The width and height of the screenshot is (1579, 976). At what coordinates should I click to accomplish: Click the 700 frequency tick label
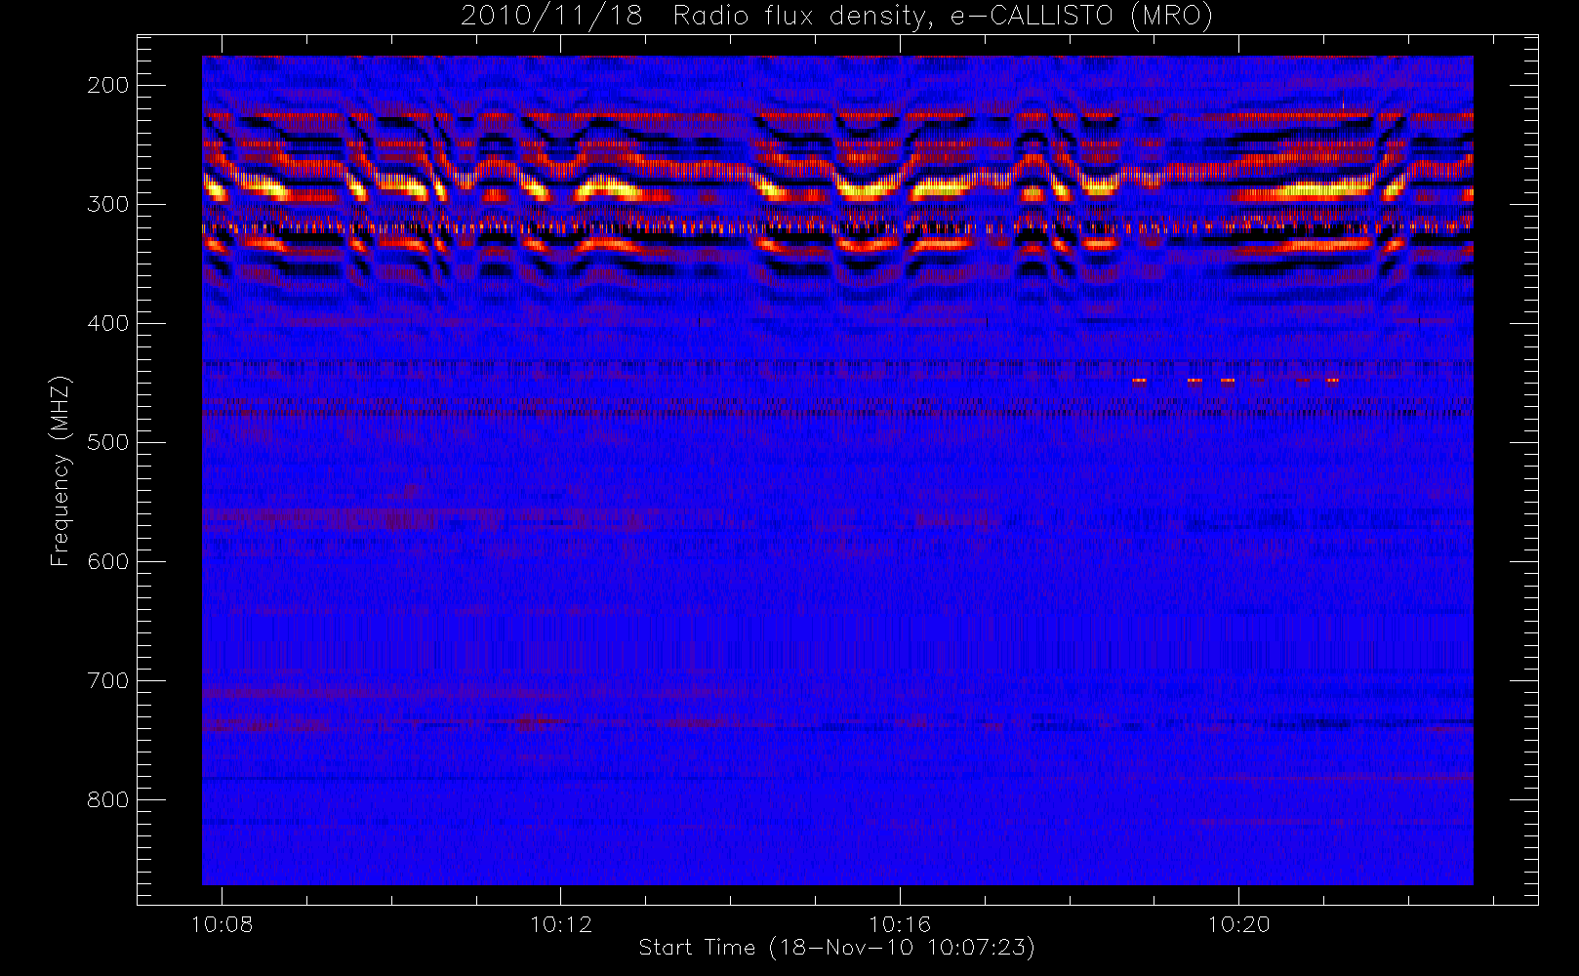pos(108,680)
